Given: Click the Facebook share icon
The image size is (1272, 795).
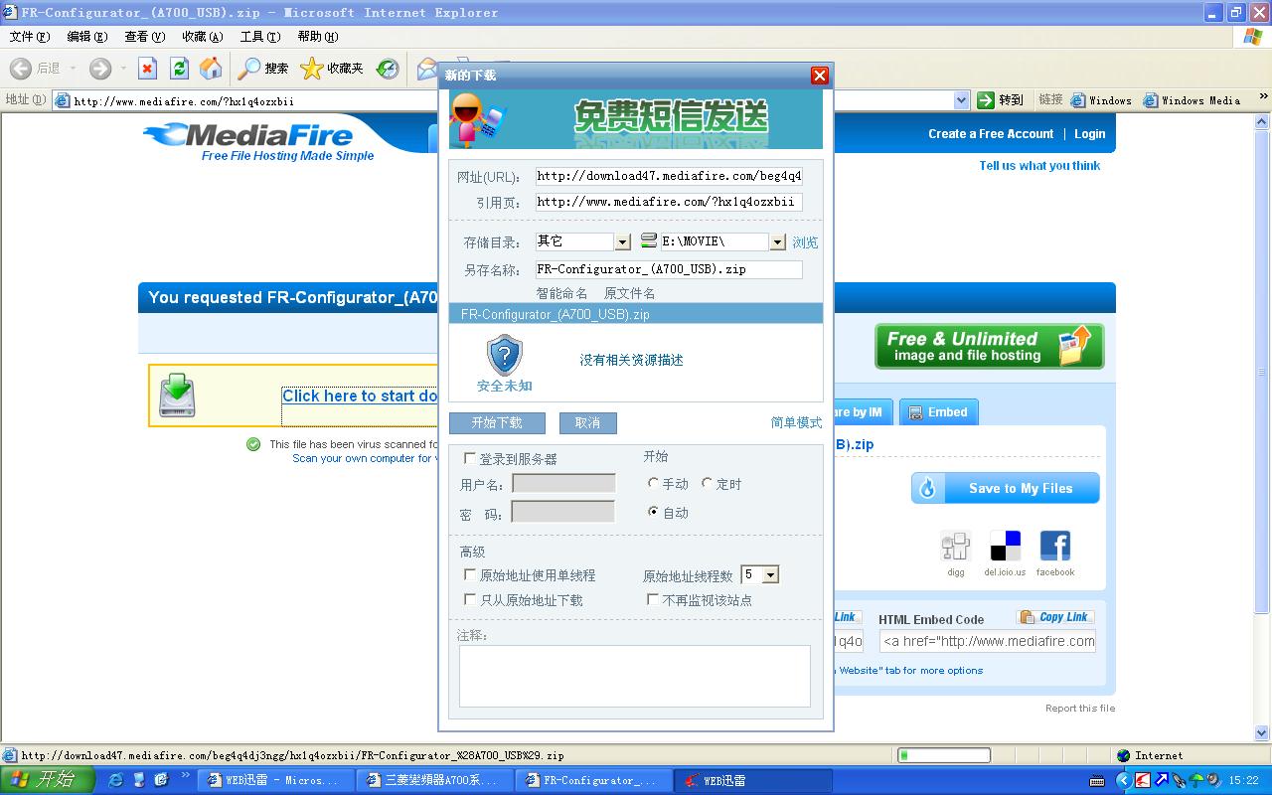Looking at the screenshot, I should click(x=1054, y=546).
